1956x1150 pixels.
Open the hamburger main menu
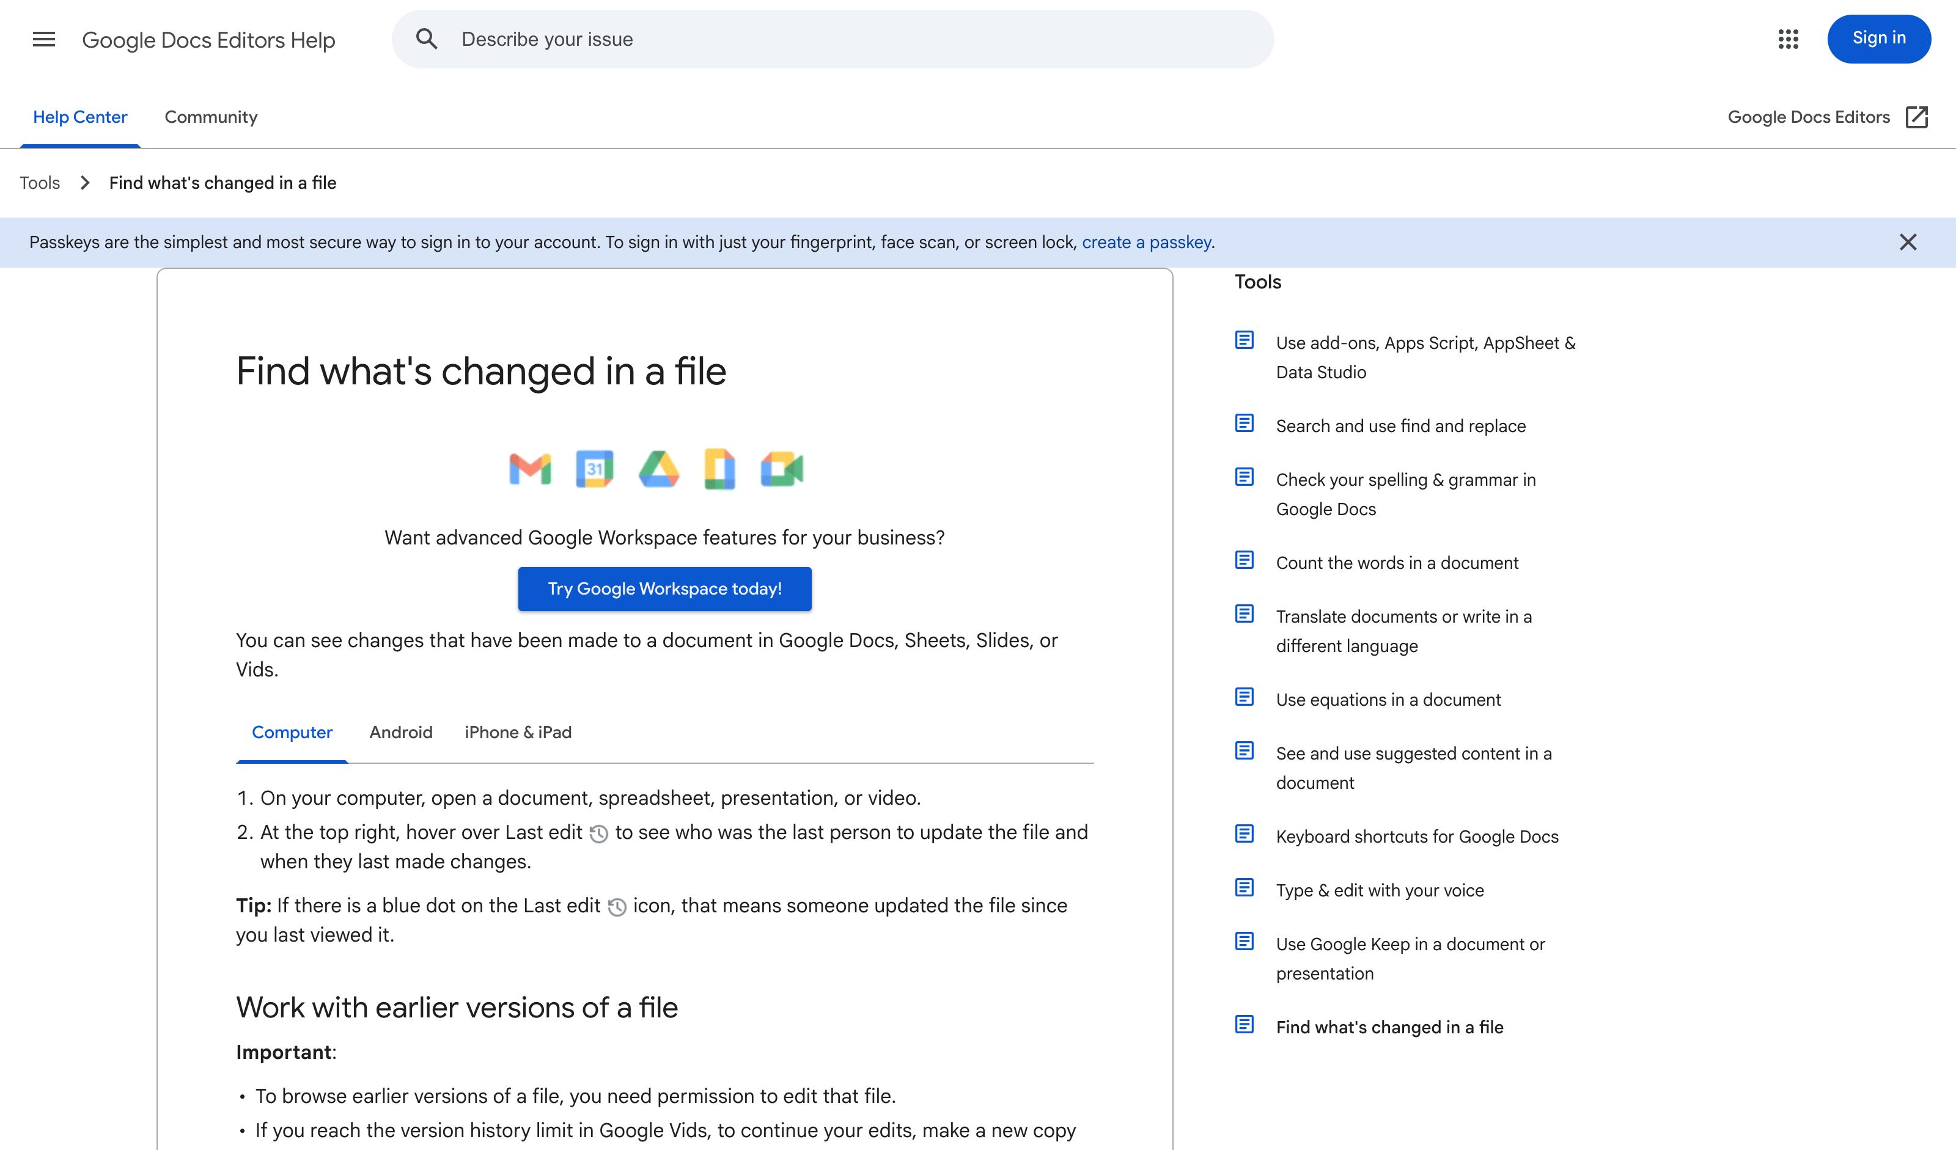pyautogui.click(x=43, y=38)
